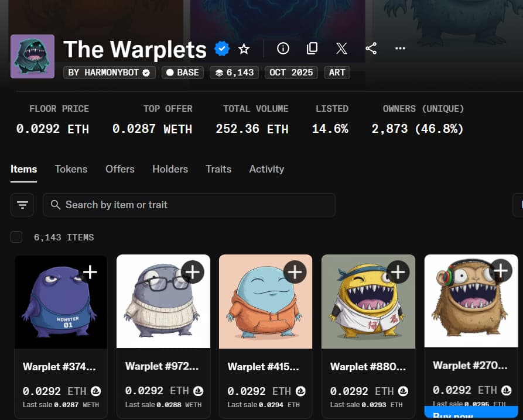Select the Traits tab

click(218, 169)
